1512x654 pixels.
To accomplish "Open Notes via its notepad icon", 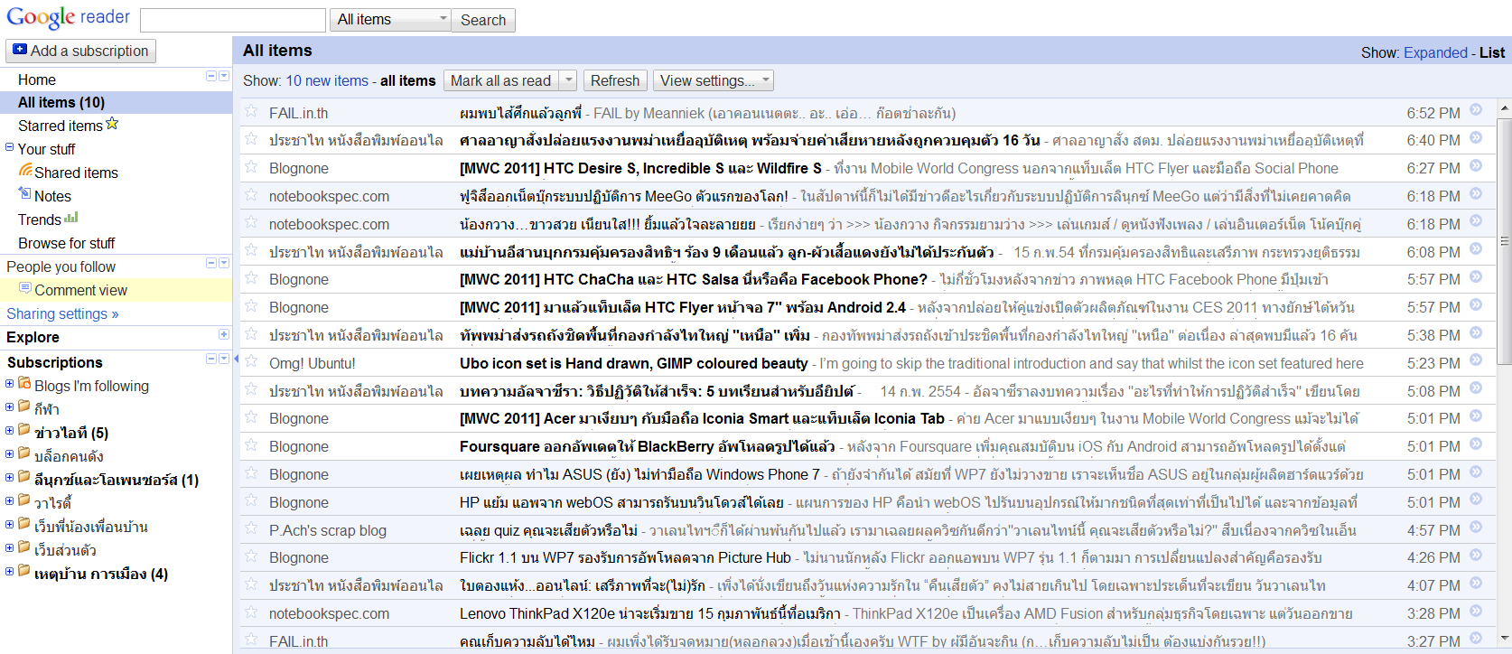I will (25, 193).
